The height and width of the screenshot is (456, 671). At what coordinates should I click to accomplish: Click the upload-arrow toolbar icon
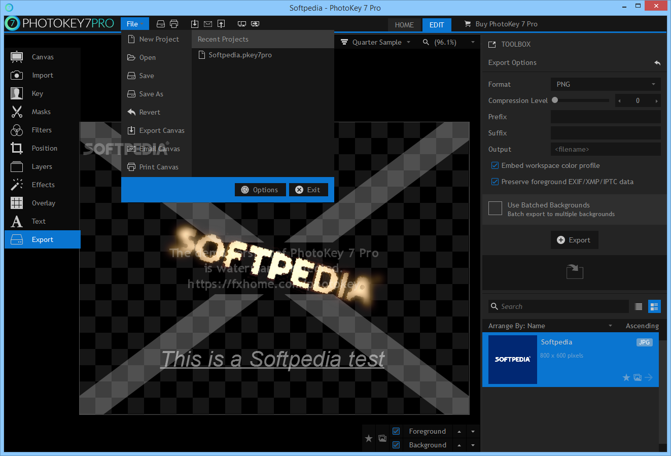tap(221, 24)
